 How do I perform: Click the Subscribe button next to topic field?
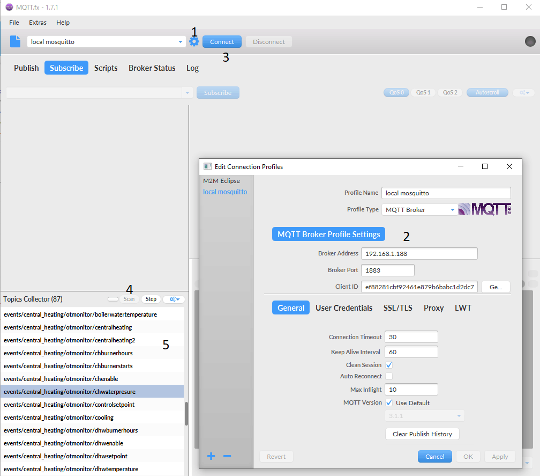[x=217, y=93]
